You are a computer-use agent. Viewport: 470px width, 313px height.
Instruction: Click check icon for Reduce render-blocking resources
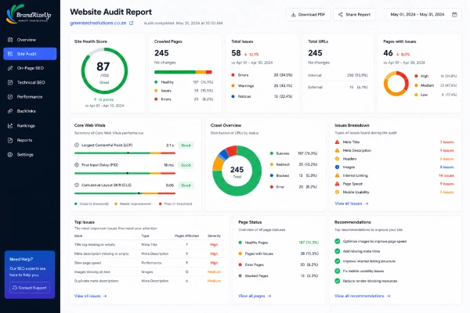tap(338, 281)
